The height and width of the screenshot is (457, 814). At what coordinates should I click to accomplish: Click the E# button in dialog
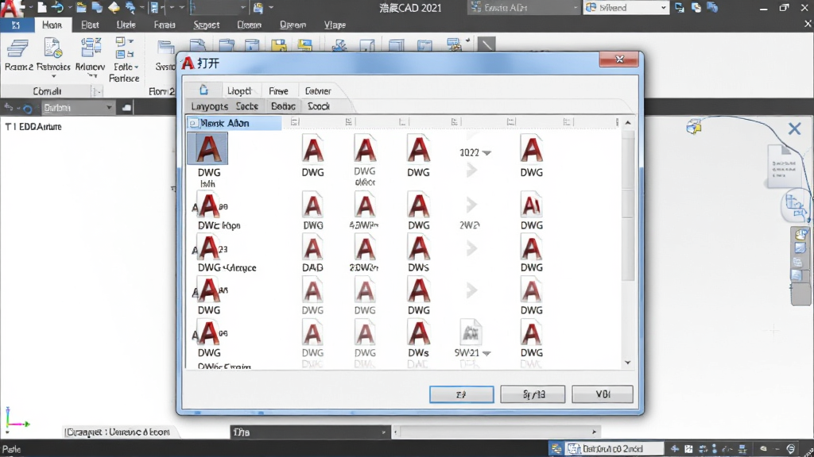click(462, 394)
